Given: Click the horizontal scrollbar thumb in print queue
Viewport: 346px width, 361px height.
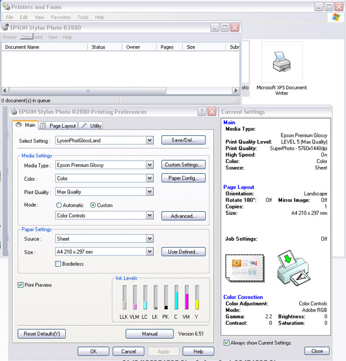Looking at the screenshot, I should coord(88,90).
